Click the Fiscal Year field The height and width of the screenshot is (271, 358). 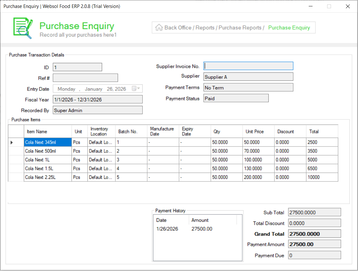98,99
